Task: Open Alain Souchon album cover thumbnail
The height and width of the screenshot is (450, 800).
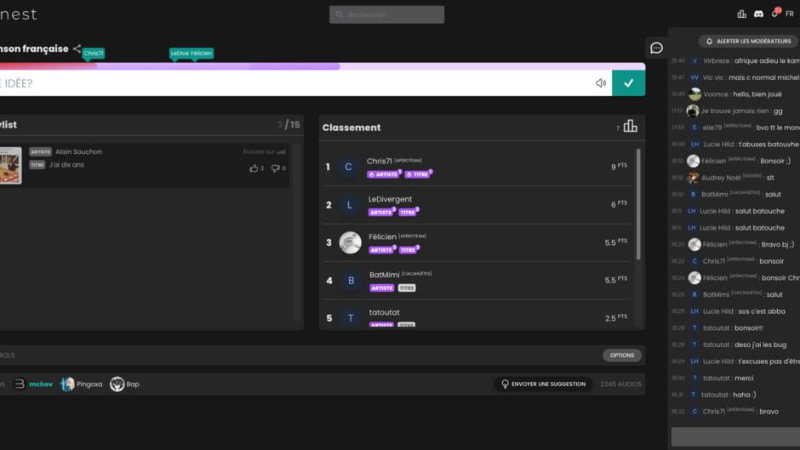Action: [11, 165]
